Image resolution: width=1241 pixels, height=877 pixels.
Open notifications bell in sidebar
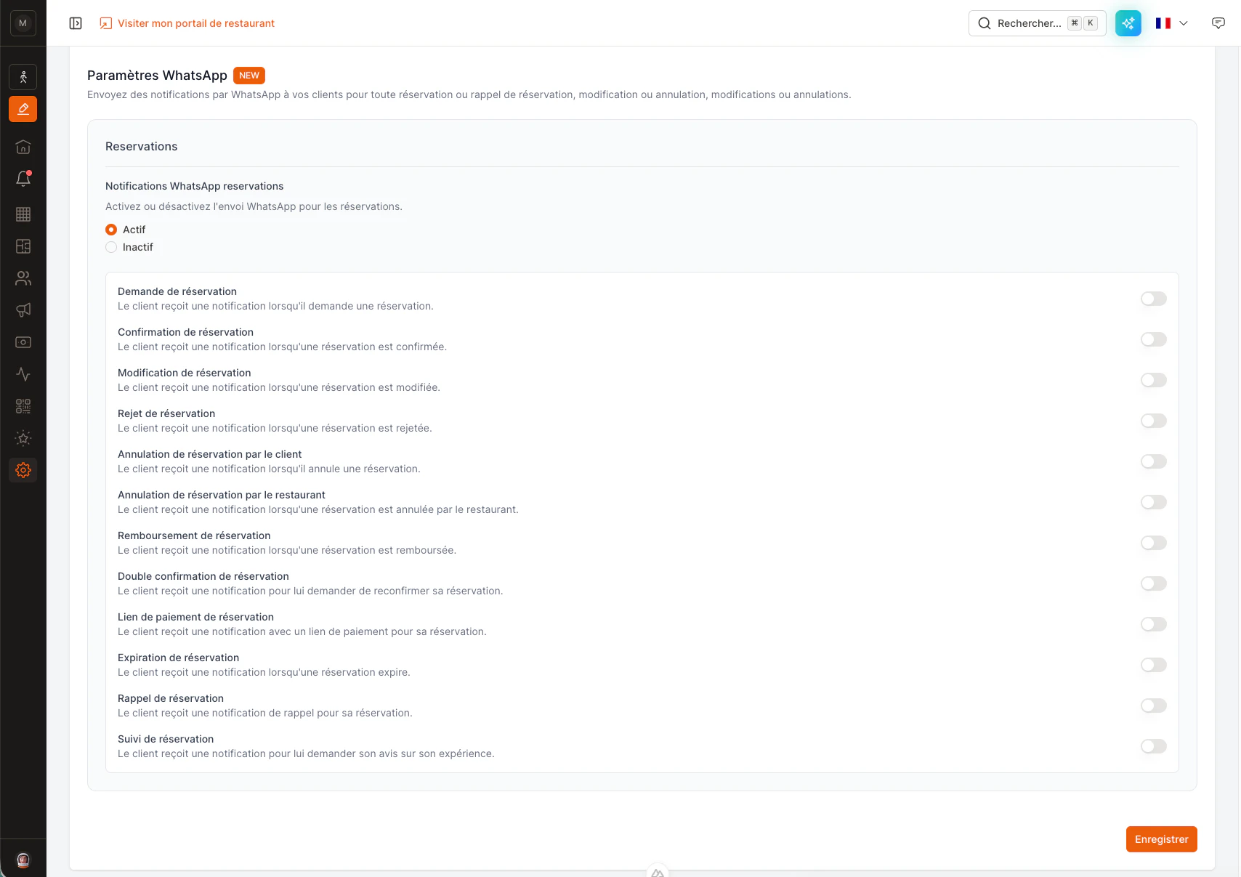[23, 179]
